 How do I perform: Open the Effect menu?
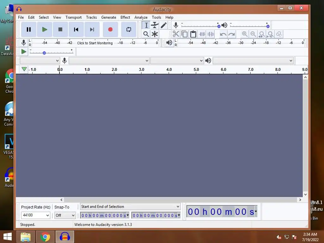(x=125, y=17)
